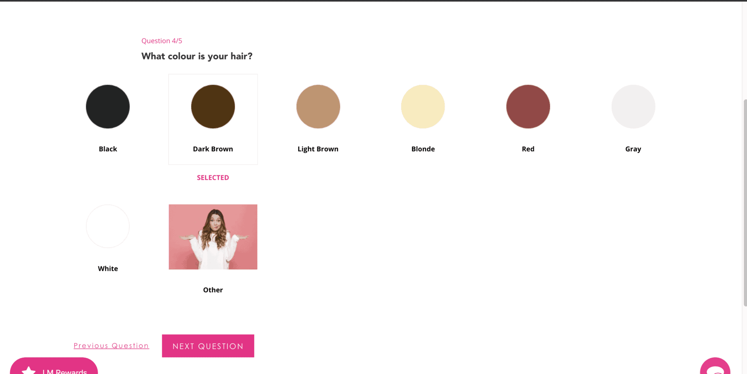
Task: Click the page vertical scrollbar
Action: pyautogui.click(x=745, y=202)
